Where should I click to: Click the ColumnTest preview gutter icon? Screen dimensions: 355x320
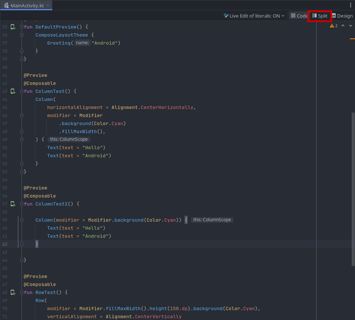13,91
